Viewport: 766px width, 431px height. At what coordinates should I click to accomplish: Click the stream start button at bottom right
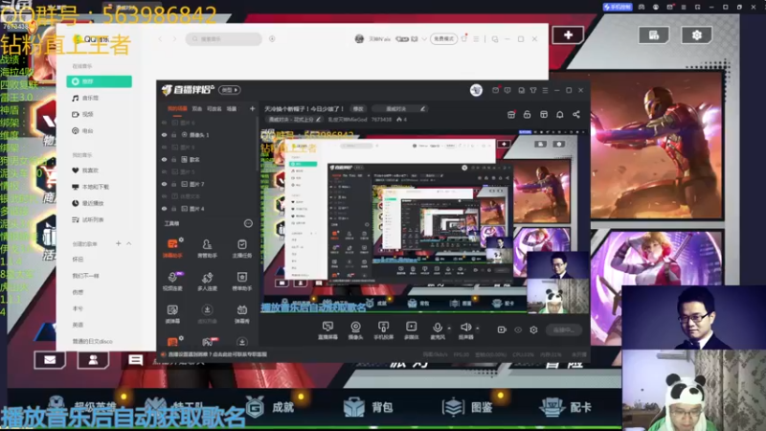click(x=563, y=329)
